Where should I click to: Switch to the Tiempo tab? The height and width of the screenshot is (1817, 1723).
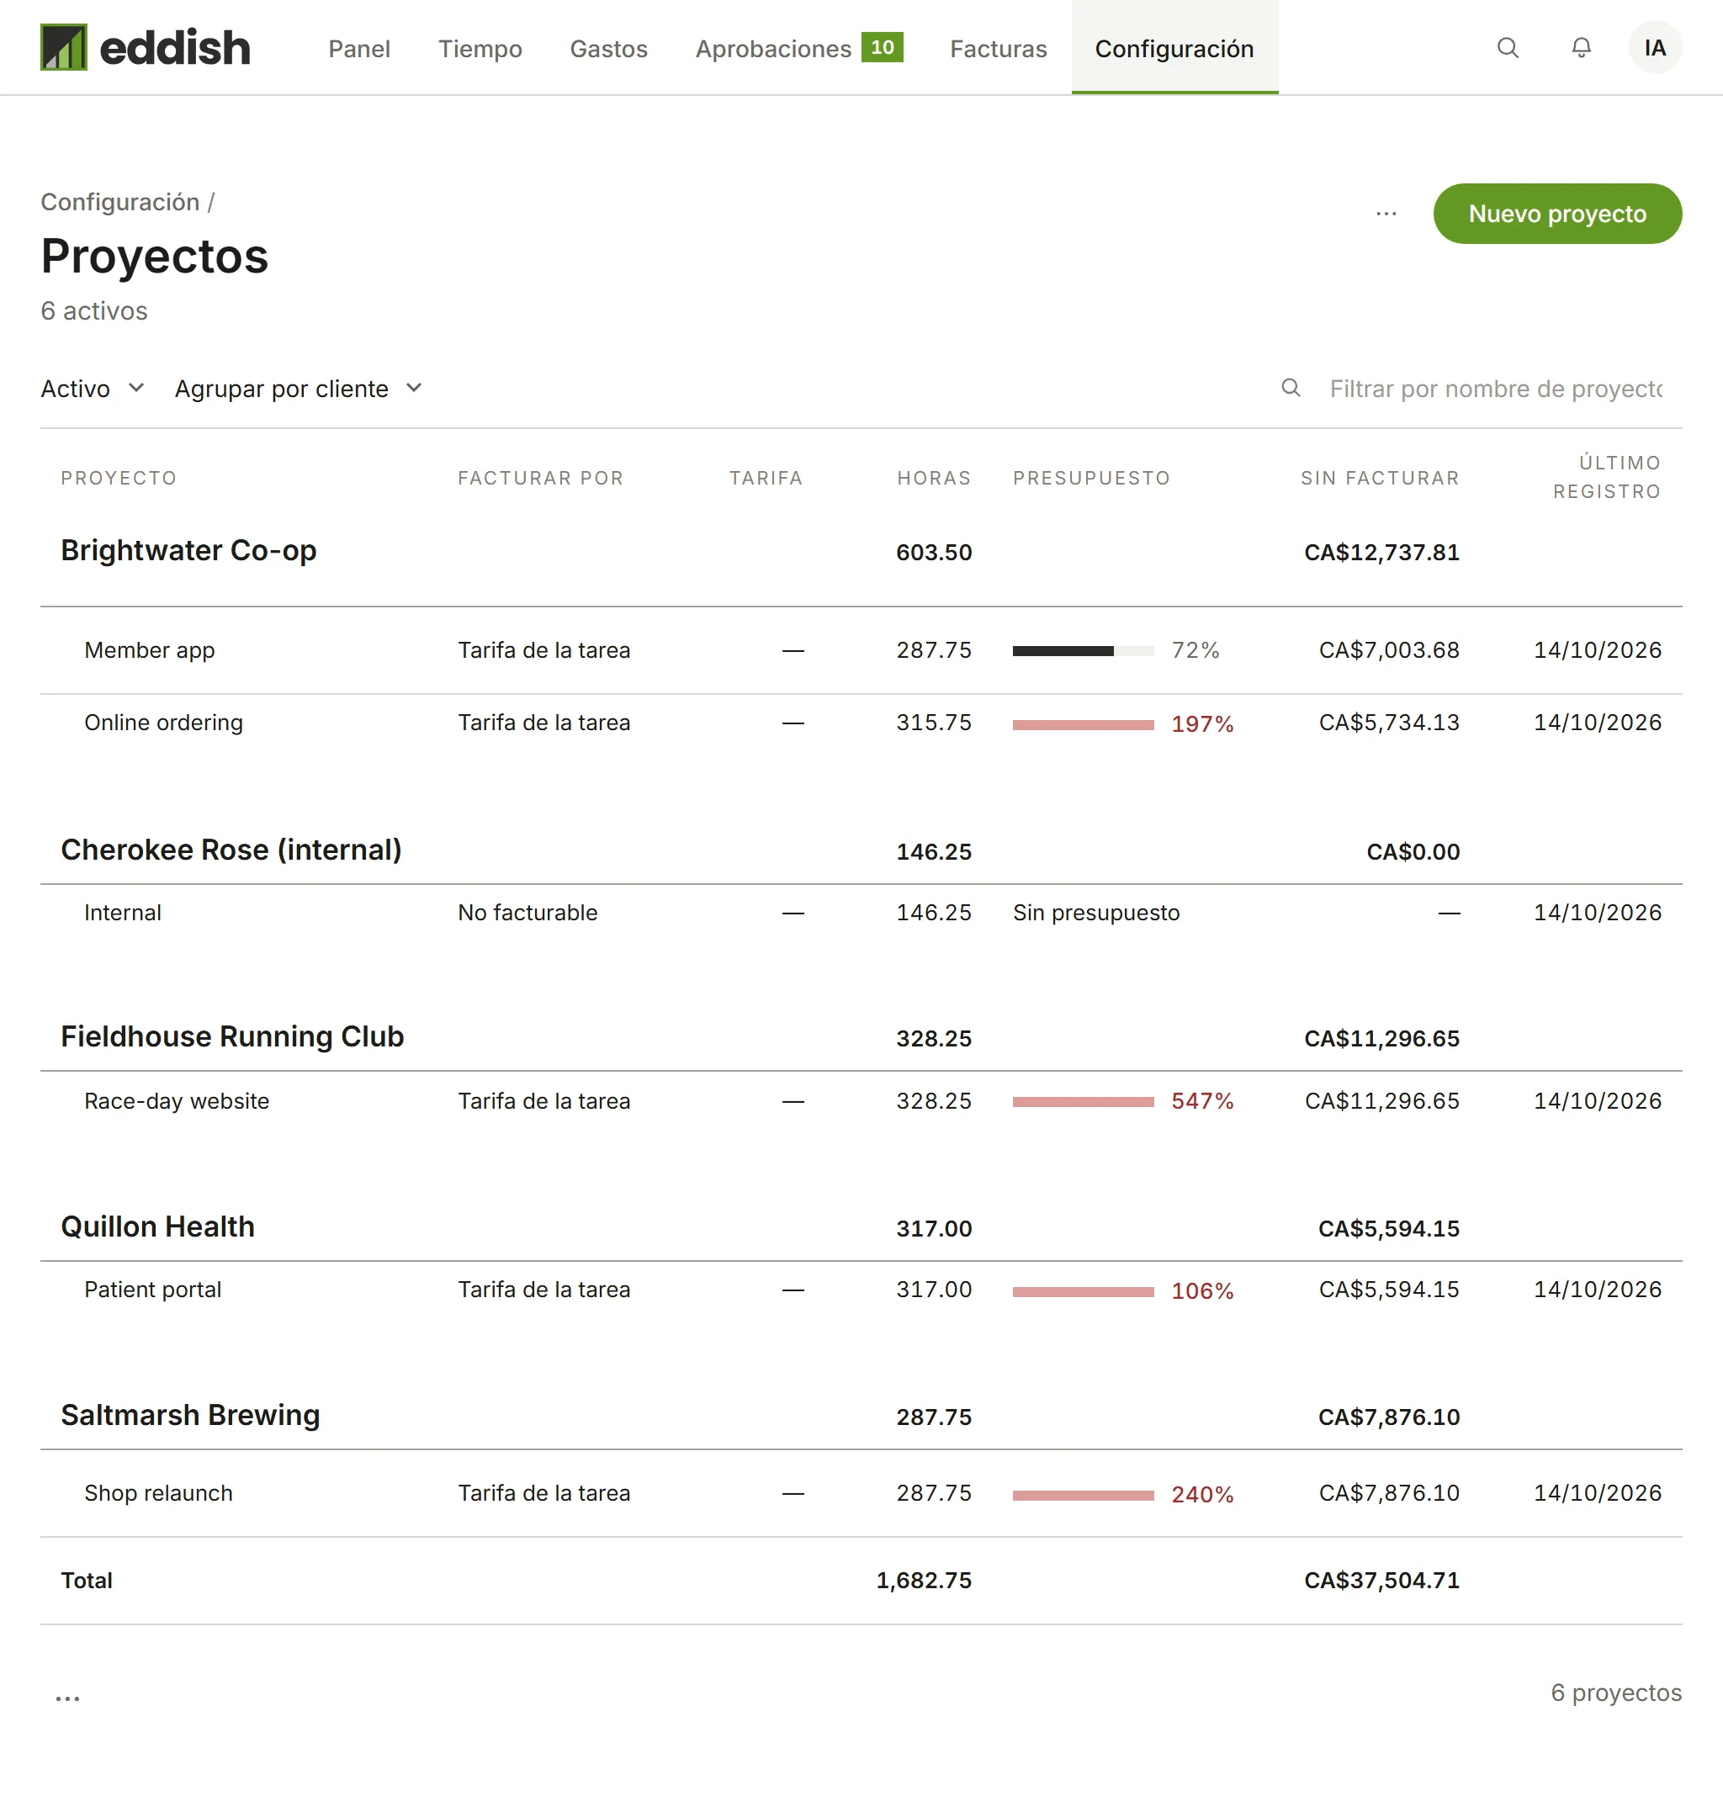pyautogui.click(x=480, y=49)
